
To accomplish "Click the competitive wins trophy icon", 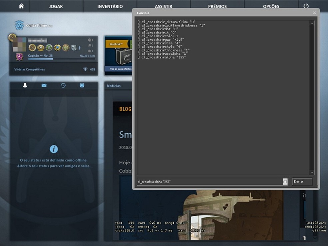I will click(85, 69).
